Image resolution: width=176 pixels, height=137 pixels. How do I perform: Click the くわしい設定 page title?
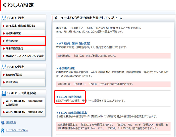[18, 5]
